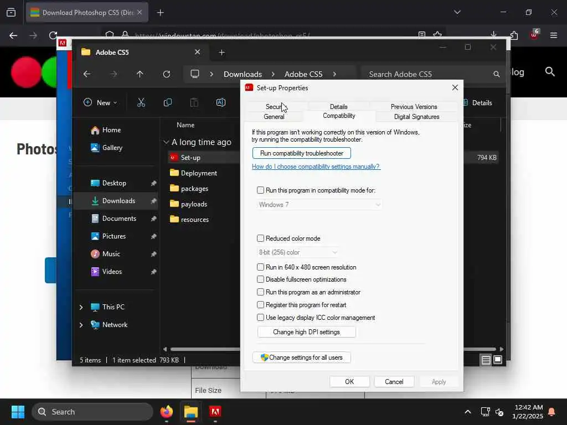Switch to the Previous Versions tab
Screen dimensions: 567x425
click(414, 107)
